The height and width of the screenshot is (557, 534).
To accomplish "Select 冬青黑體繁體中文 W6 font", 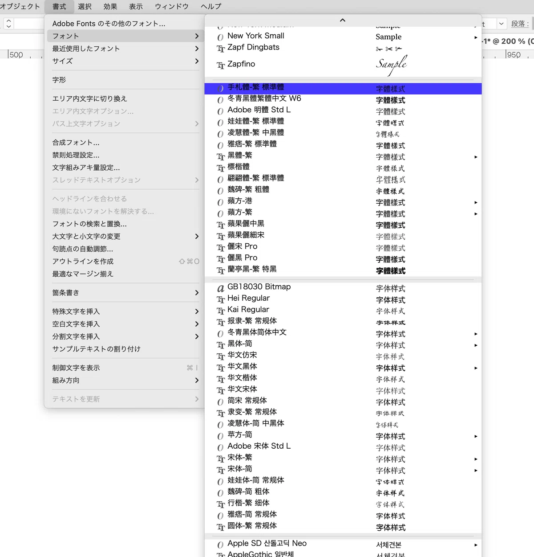I will pos(343,99).
